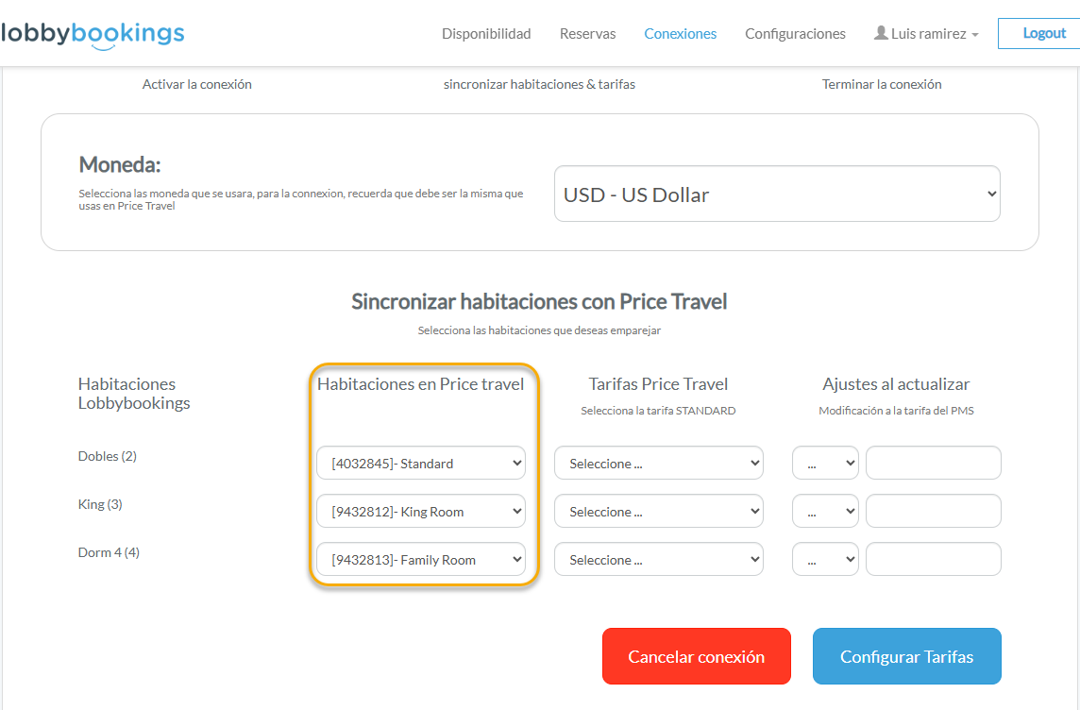Open the Disponibilidad page
Image resolution: width=1080 pixels, height=710 pixels.
pos(486,34)
